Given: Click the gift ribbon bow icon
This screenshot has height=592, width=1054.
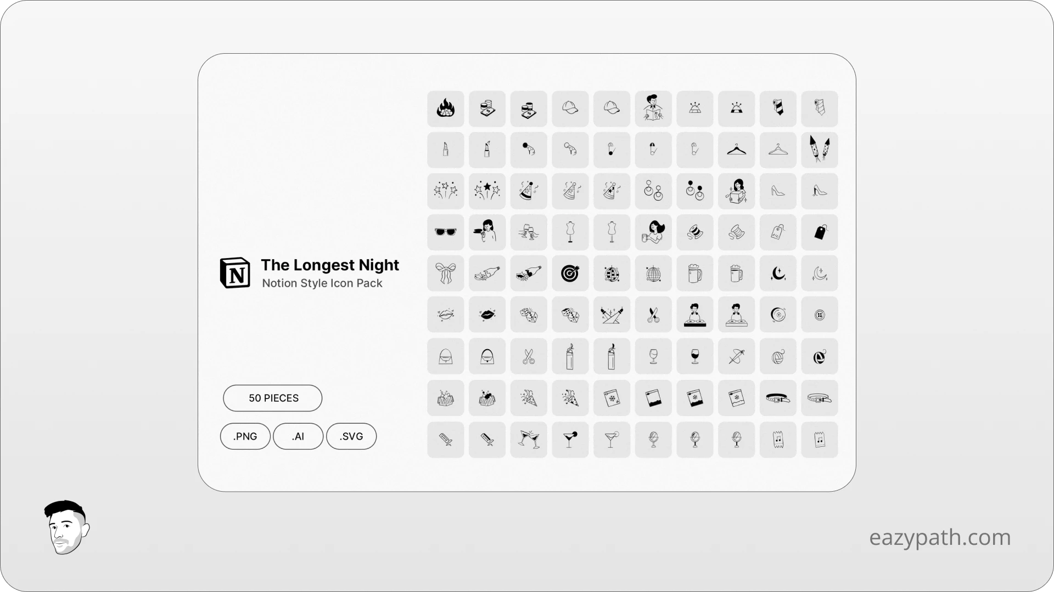Looking at the screenshot, I should (445, 272).
